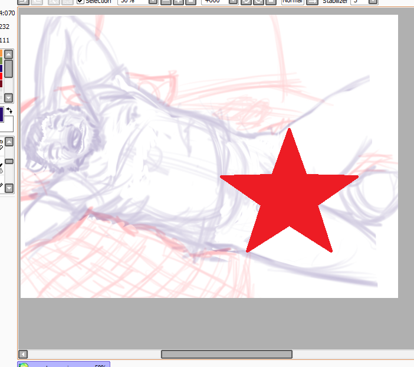Click the Normal display mode field

[293, 2]
